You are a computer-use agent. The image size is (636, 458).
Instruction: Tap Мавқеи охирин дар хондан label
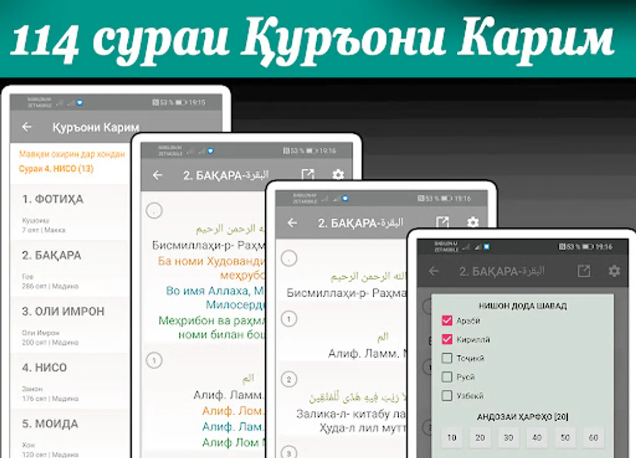tap(72, 154)
